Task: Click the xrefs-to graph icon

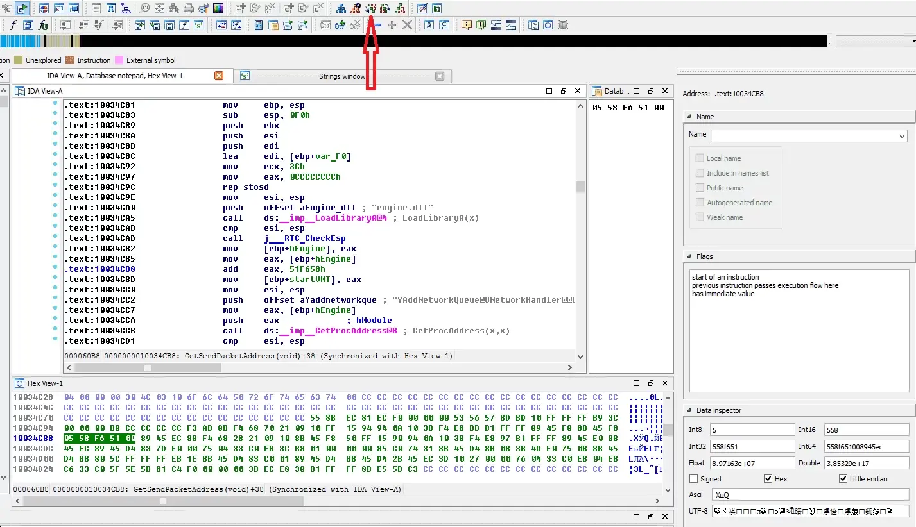Action: pos(370,8)
